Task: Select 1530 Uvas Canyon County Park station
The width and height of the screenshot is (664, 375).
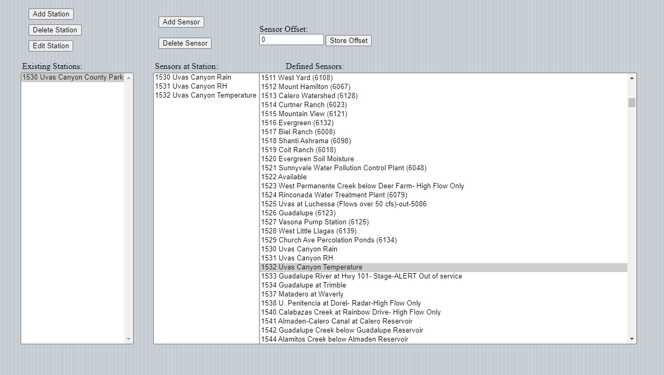Action: click(x=73, y=77)
